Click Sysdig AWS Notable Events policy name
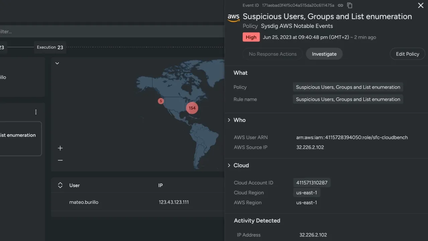Image resolution: width=428 pixels, height=241 pixels. click(x=297, y=26)
